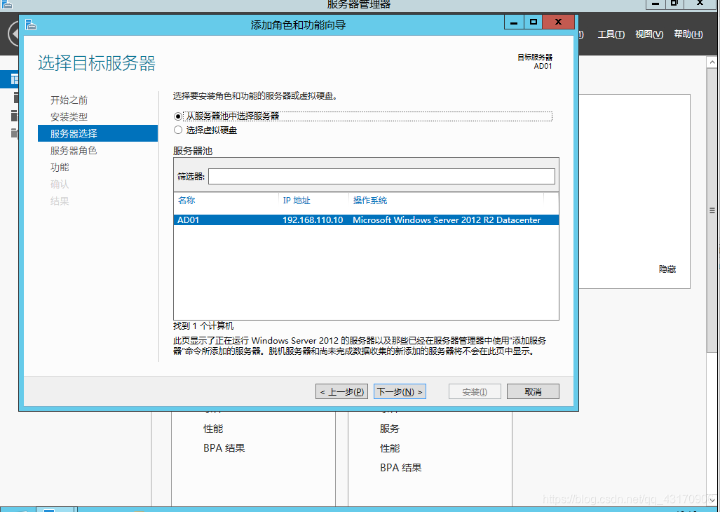The image size is (720, 512).
Task: Go to 服务器角色 wizard step
Action: pyautogui.click(x=74, y=151)
